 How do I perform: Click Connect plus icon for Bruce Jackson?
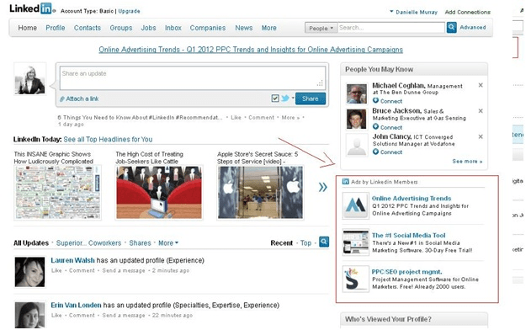coord(375,126)
